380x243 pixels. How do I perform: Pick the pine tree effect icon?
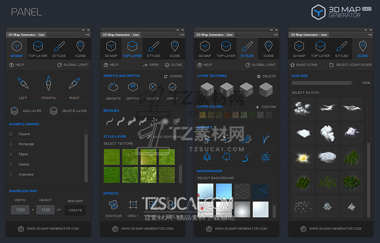click(x=207, y=157)
